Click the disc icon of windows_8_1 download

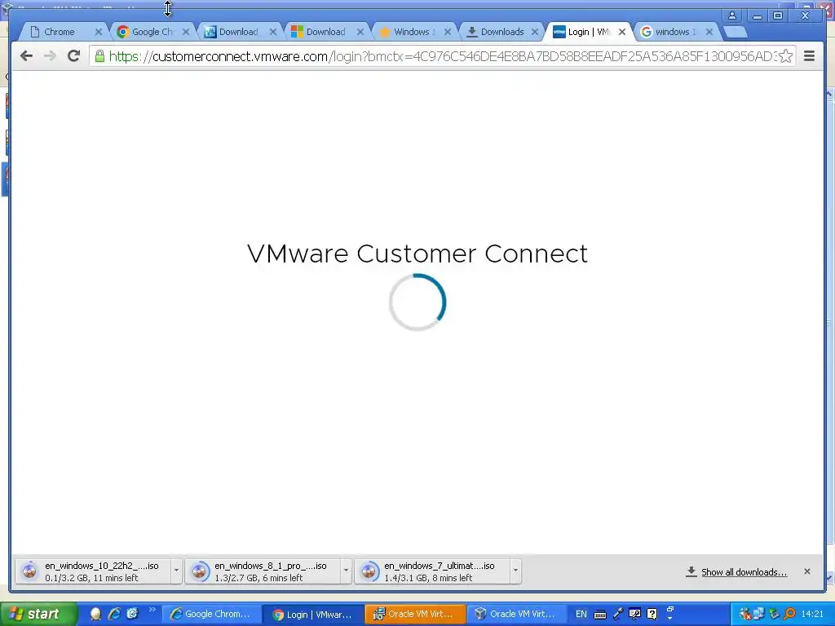(x=200, y=571)
